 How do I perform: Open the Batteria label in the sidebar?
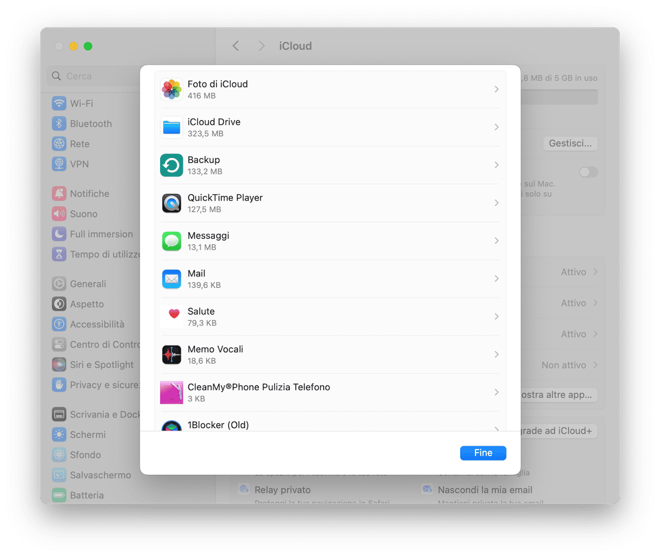[x=87, y=495]
